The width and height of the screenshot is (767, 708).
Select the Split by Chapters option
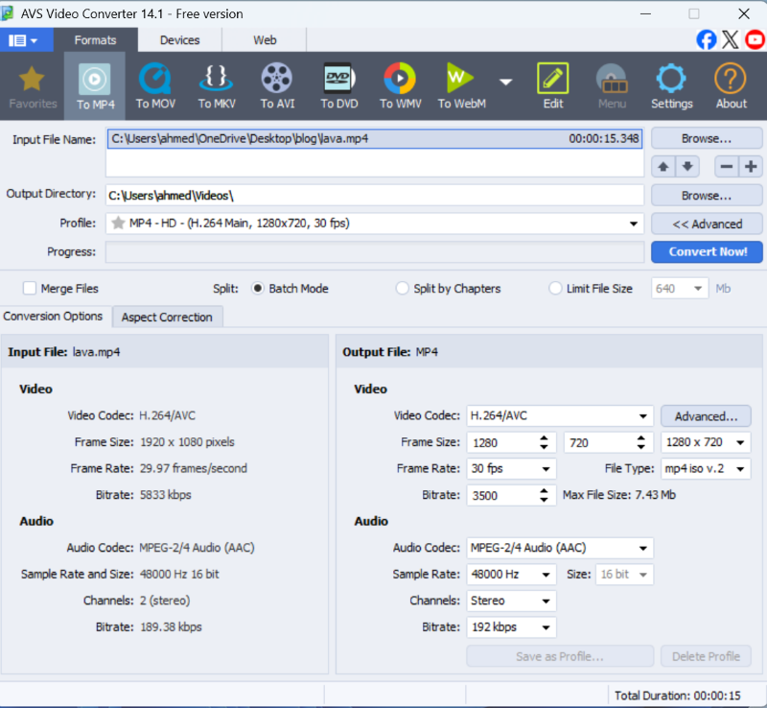tap(403, 288)
